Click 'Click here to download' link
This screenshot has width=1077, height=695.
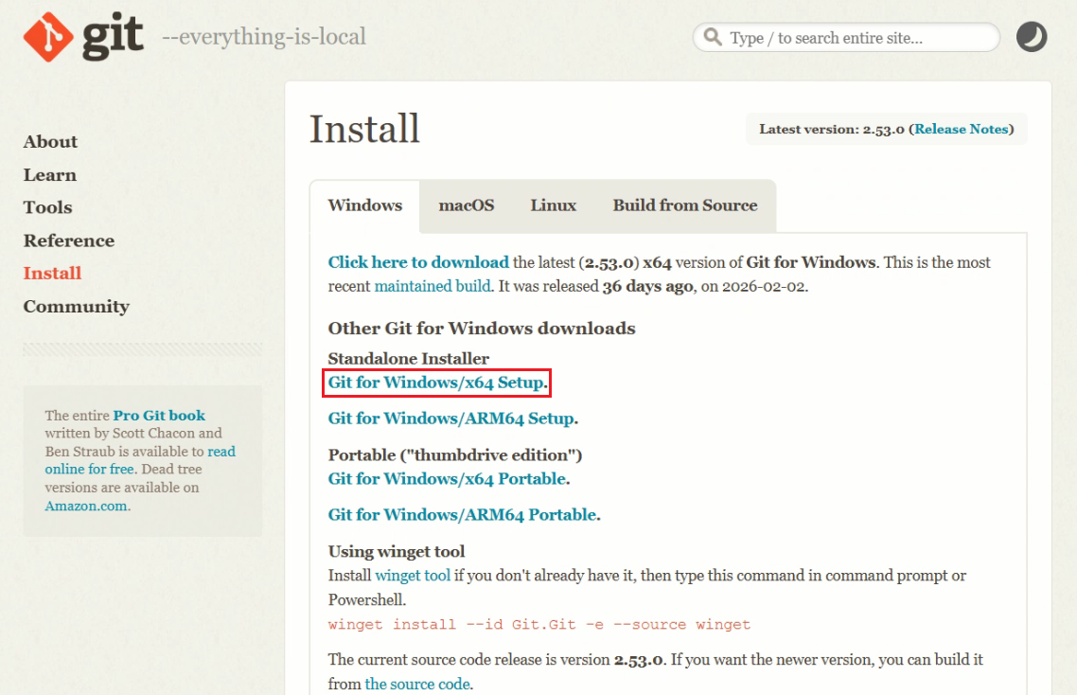coord(418,262)
